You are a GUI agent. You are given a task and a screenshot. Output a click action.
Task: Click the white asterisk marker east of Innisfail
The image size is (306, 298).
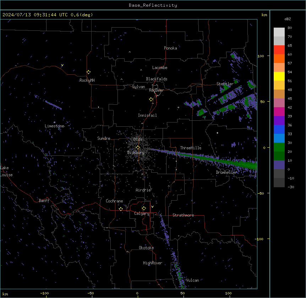click(178, 107)
